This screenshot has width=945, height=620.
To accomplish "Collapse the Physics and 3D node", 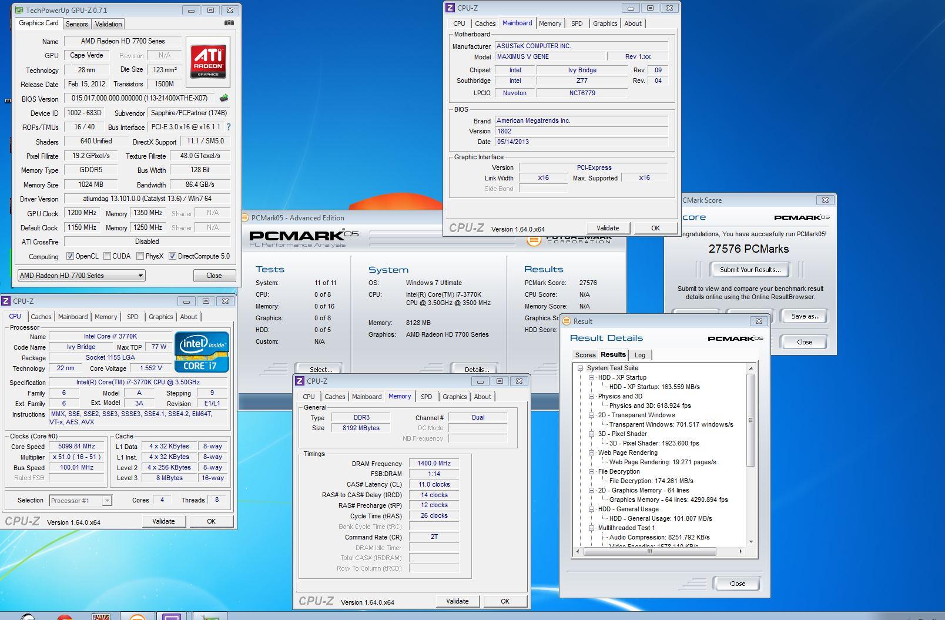I will pos(592,396).
